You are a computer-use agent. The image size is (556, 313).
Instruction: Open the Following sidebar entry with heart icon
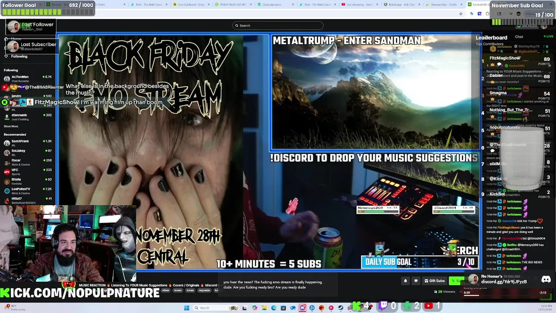click(x=16, y=57)
